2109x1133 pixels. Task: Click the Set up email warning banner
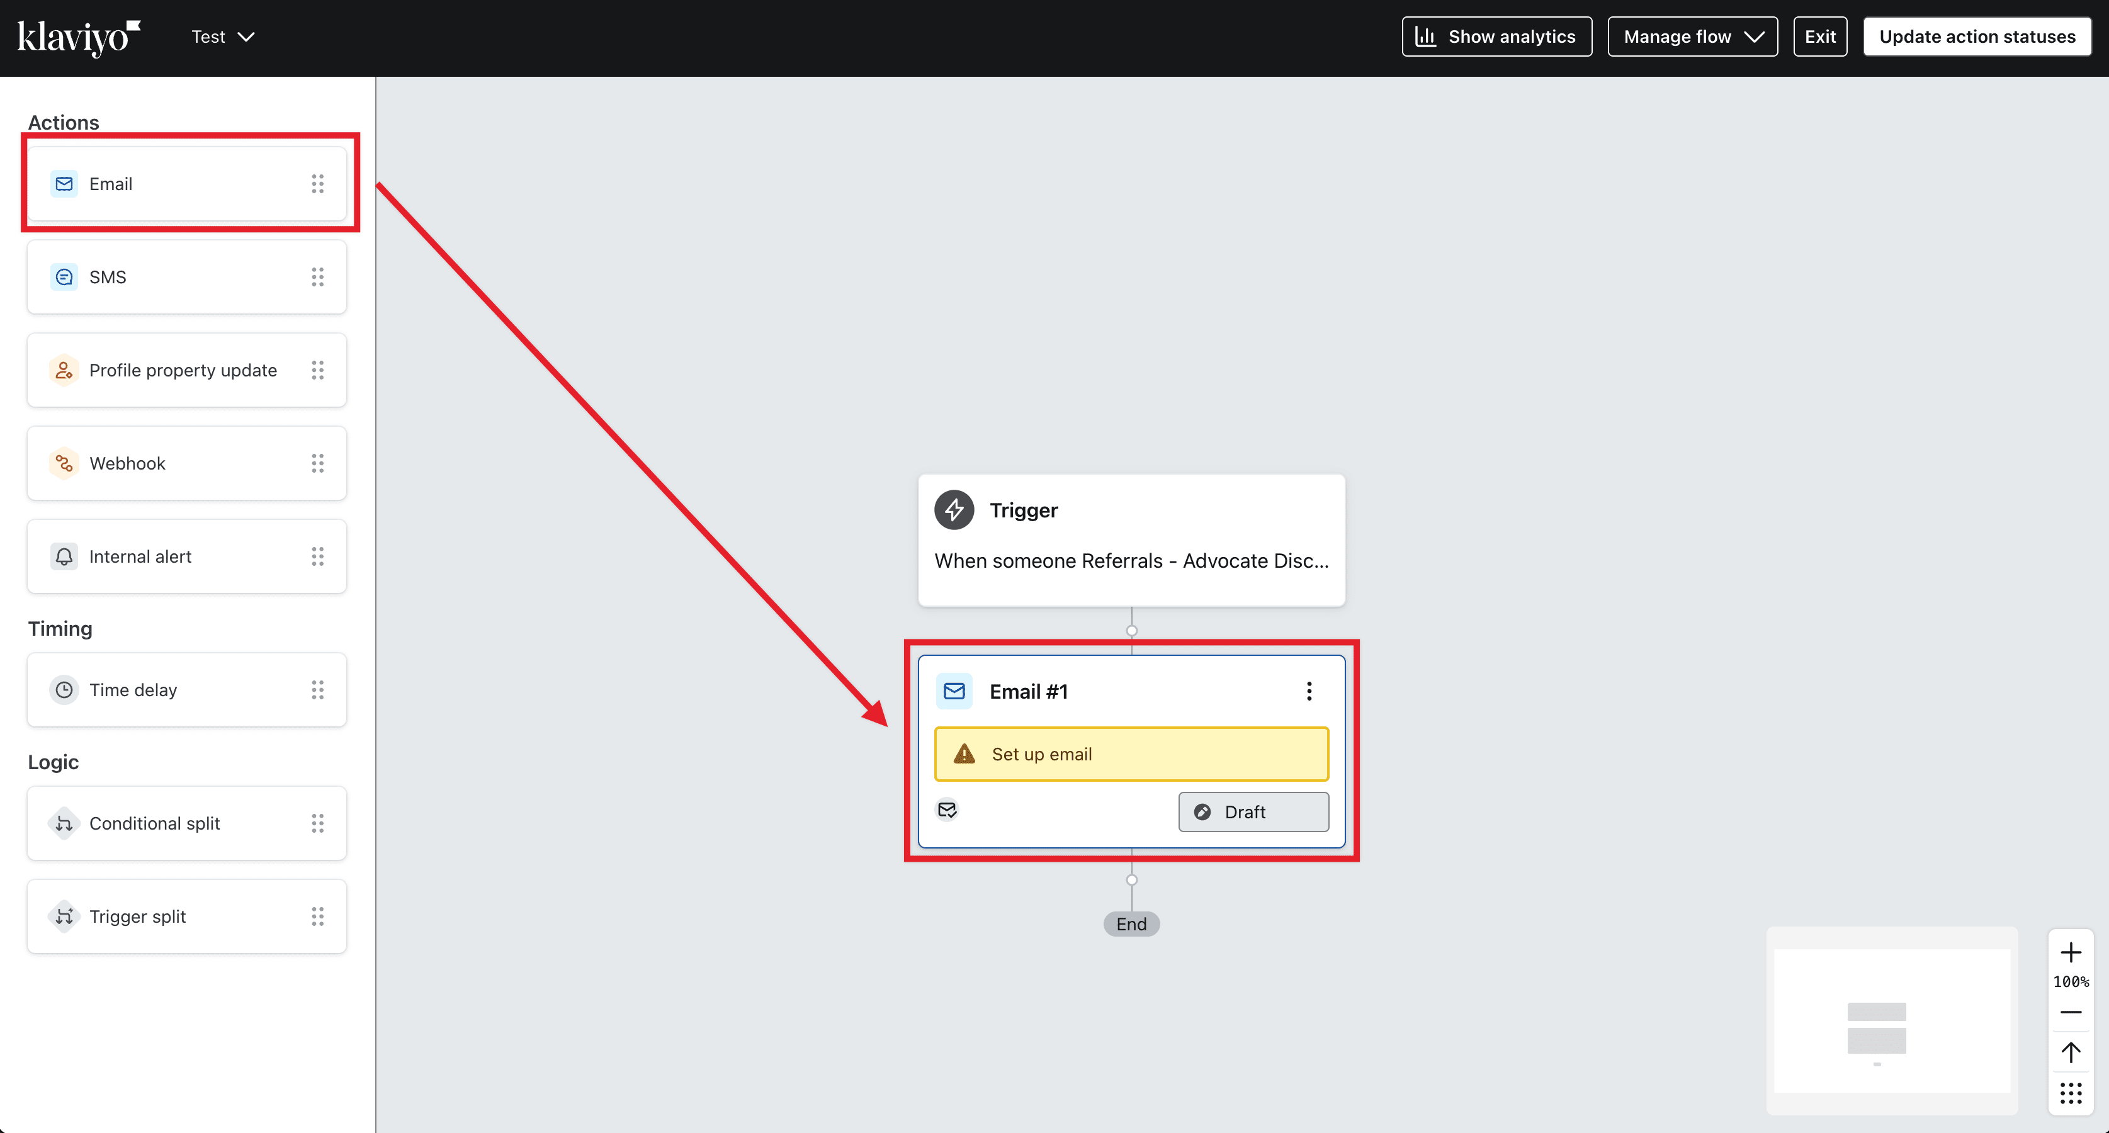point(1131,754)
